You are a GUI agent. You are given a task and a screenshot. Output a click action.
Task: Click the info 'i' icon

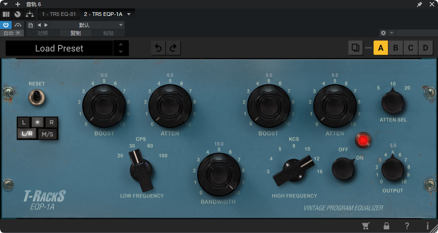pos(427,226)
